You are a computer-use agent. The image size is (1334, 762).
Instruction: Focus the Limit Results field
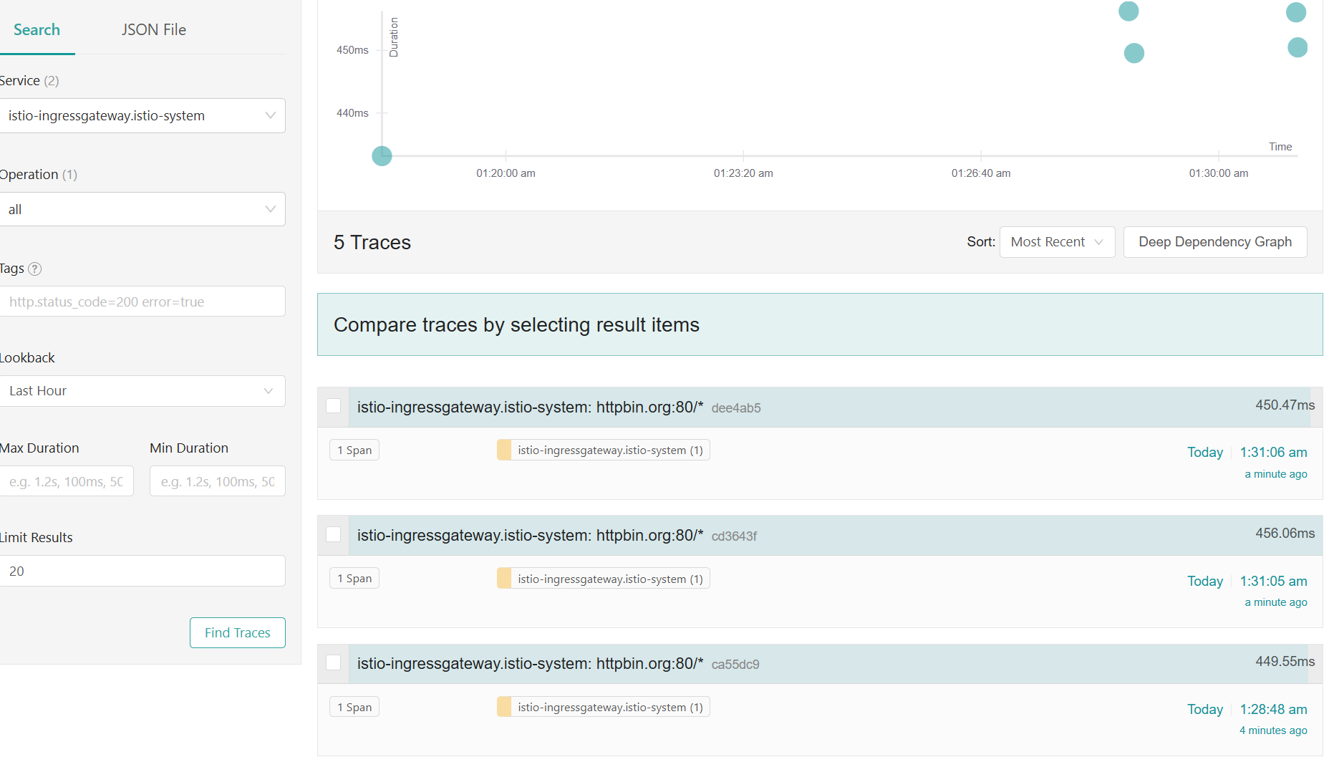[142, 571]
